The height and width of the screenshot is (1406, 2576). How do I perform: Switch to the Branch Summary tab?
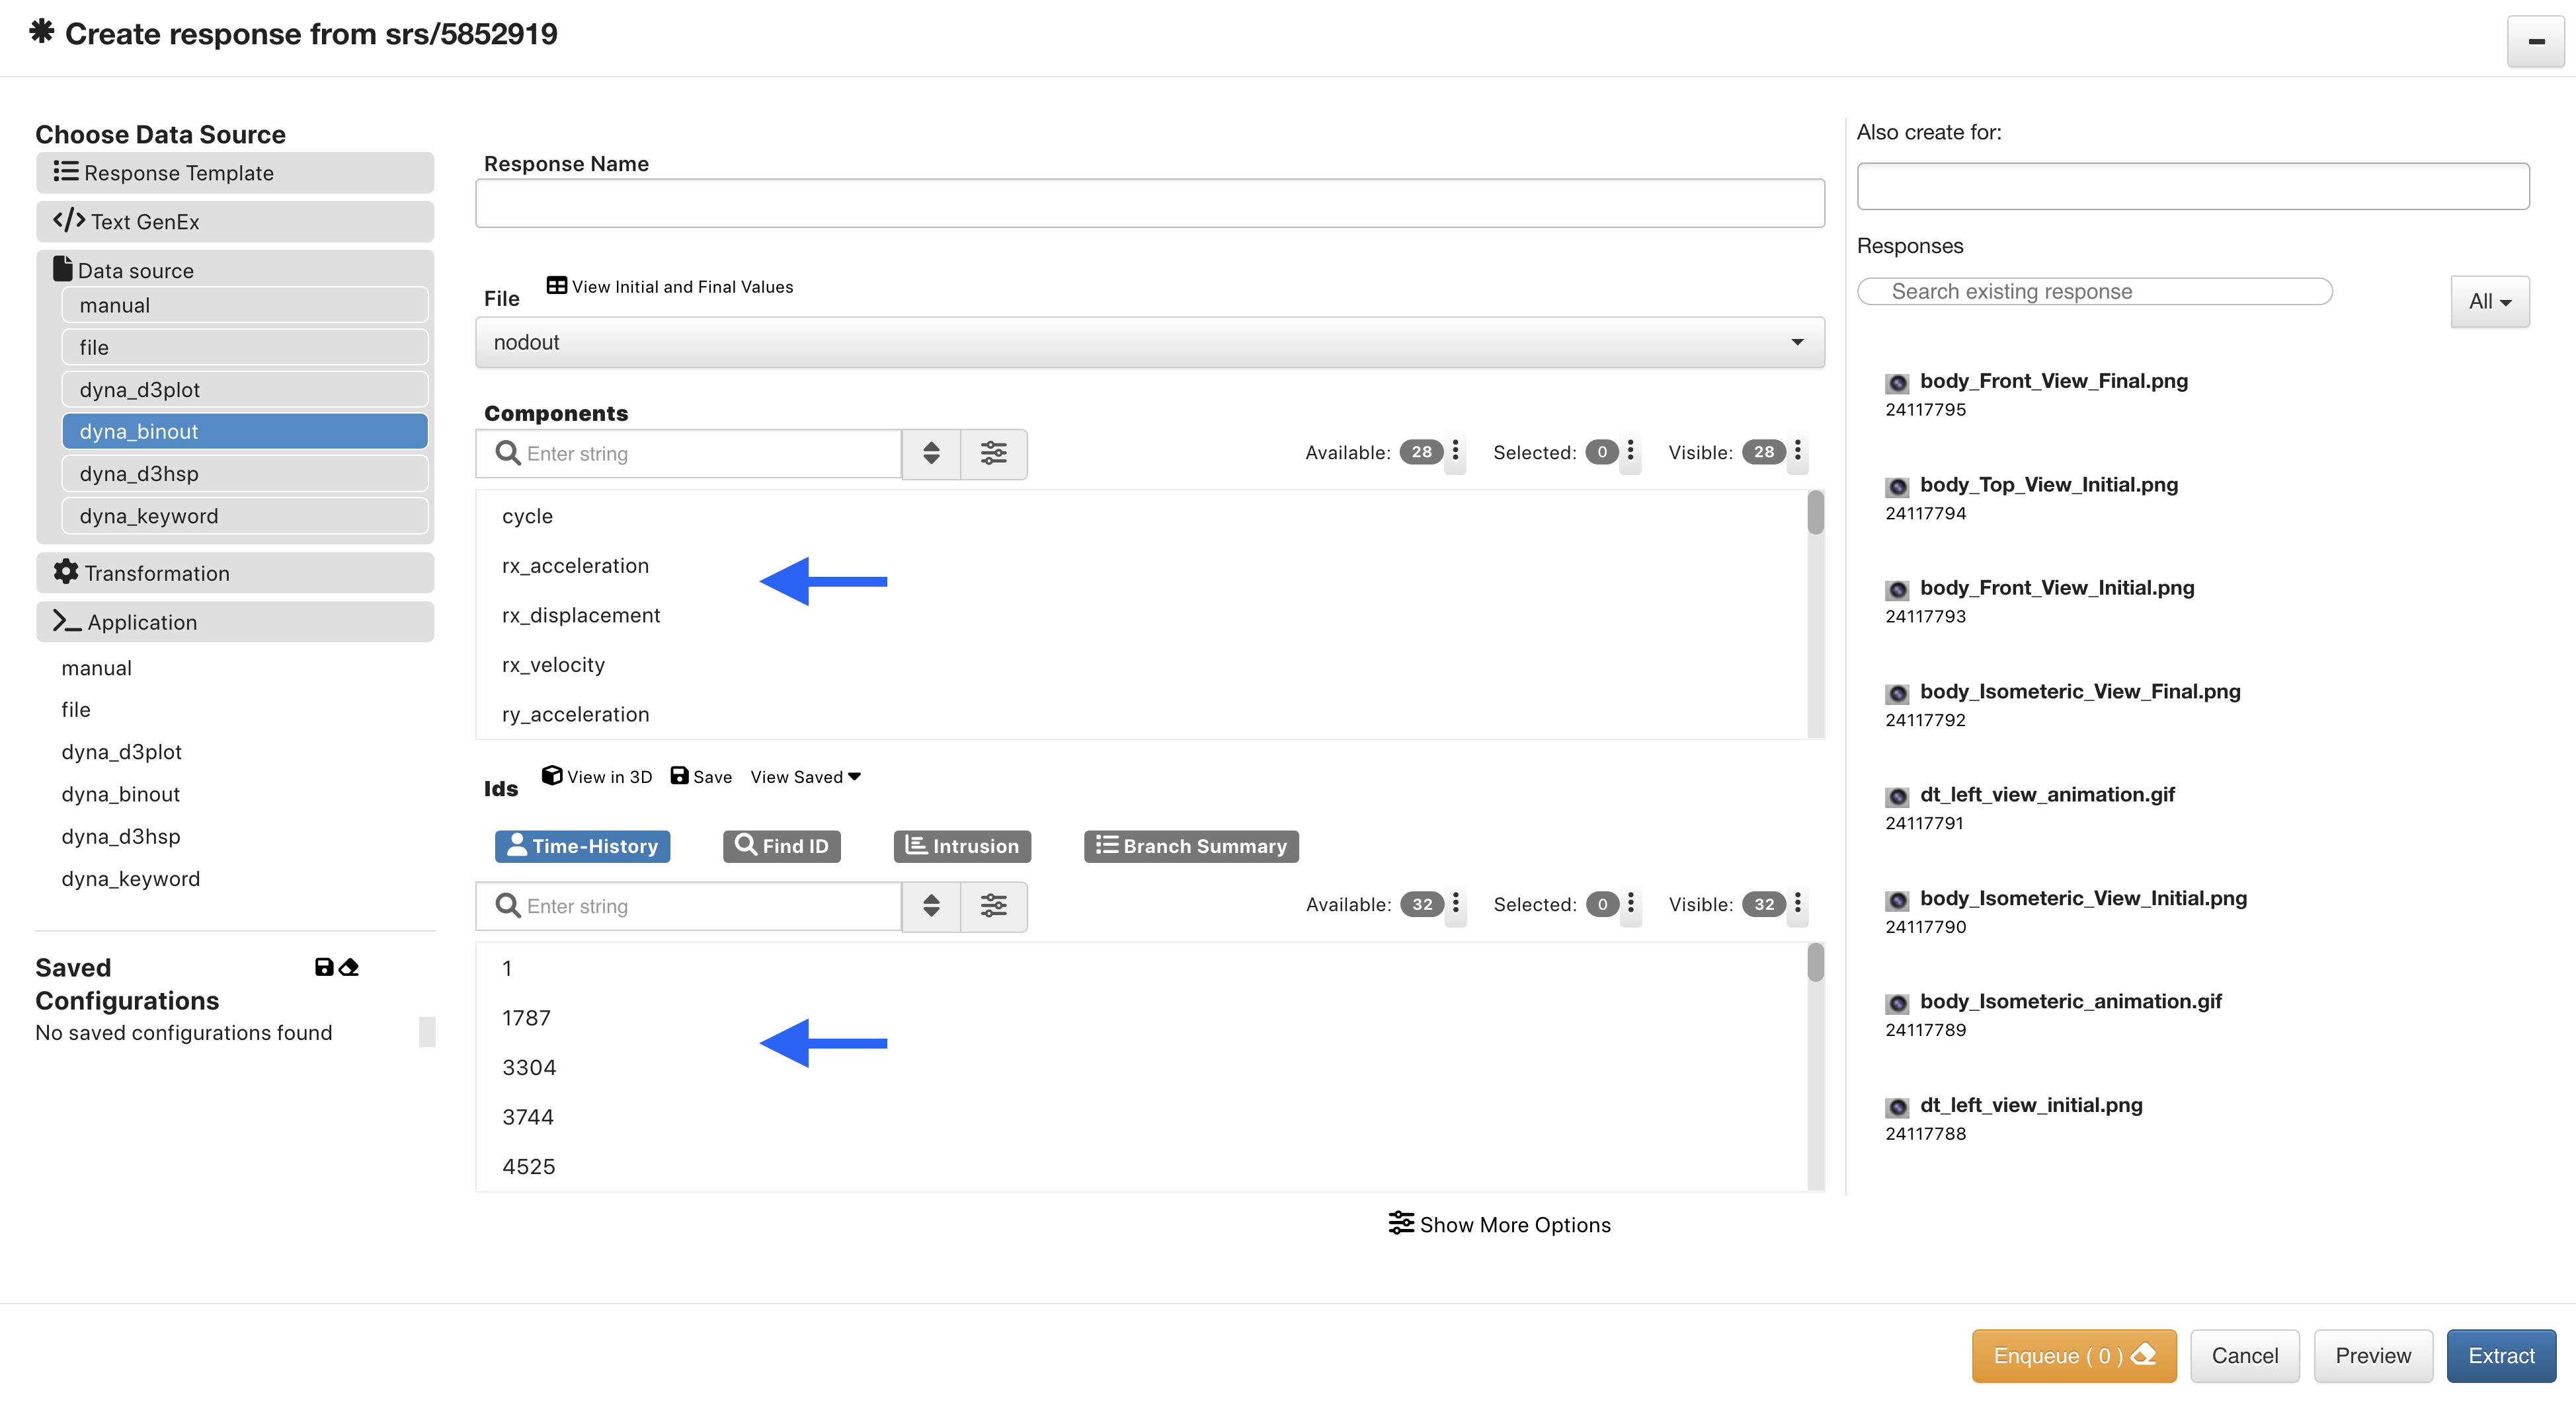[x=1192, y=846]
